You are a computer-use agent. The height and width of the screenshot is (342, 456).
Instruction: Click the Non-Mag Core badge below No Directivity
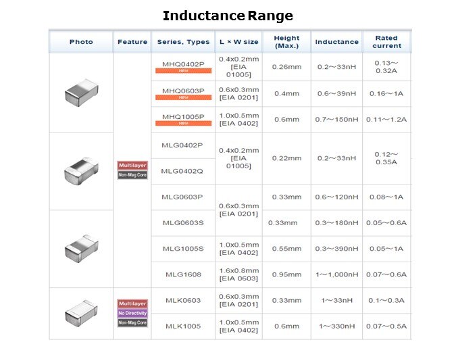[x=132, y=323]
